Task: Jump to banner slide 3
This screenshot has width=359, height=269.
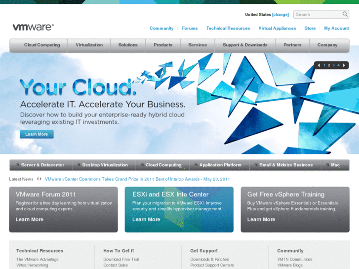Action: 334,65
